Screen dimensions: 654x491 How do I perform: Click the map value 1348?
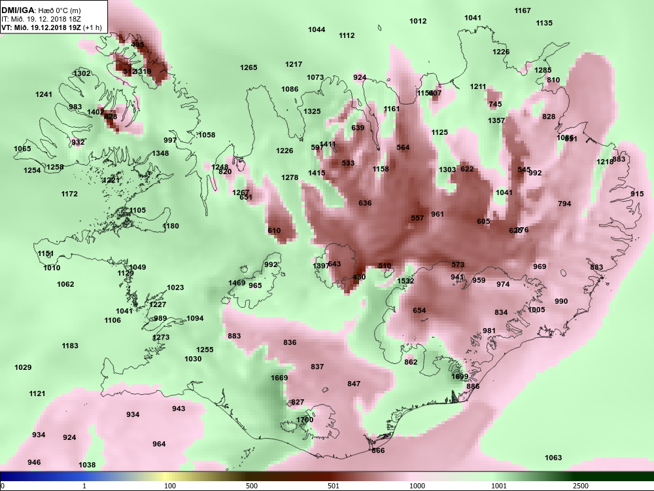(x=160, y=153)
